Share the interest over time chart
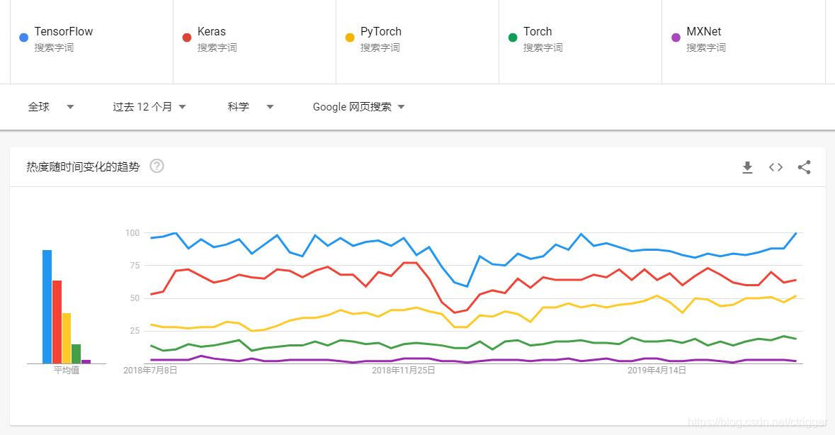 pyautogui.click(x=804, y=167)
